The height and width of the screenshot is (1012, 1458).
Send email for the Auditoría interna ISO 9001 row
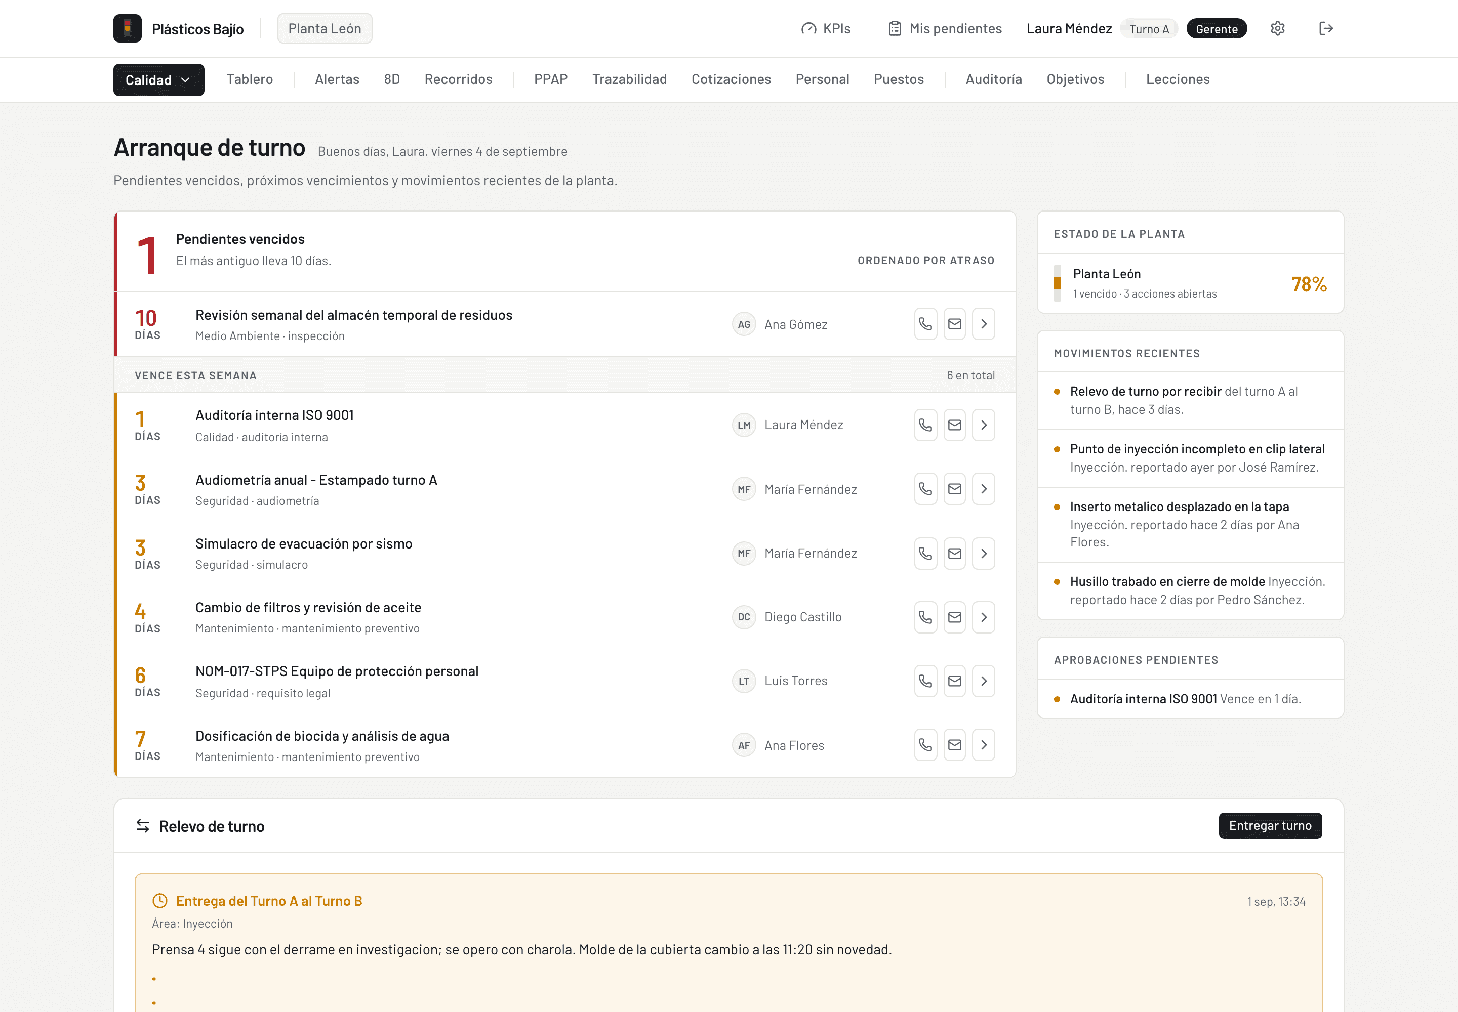click(954, 425)
